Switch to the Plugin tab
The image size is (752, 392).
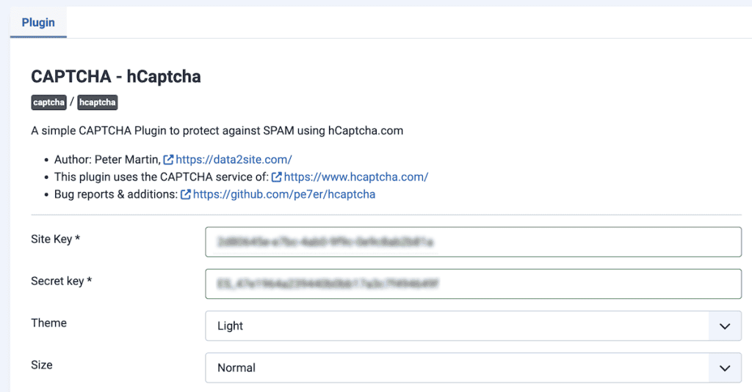coord(38,23)
